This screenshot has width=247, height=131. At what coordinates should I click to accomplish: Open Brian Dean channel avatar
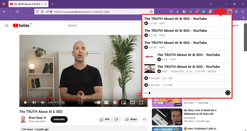[23, 119]
